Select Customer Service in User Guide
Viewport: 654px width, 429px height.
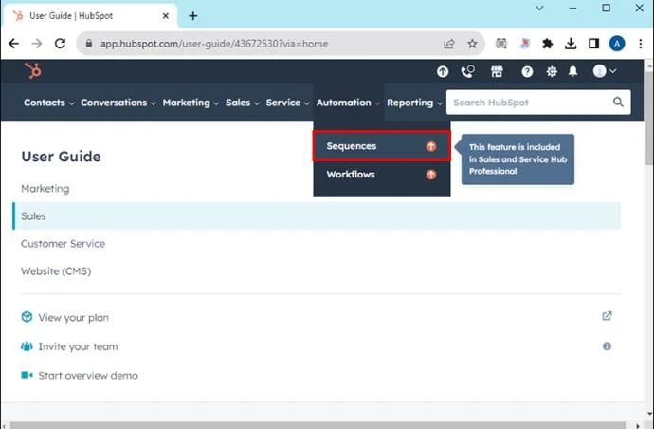63,244
